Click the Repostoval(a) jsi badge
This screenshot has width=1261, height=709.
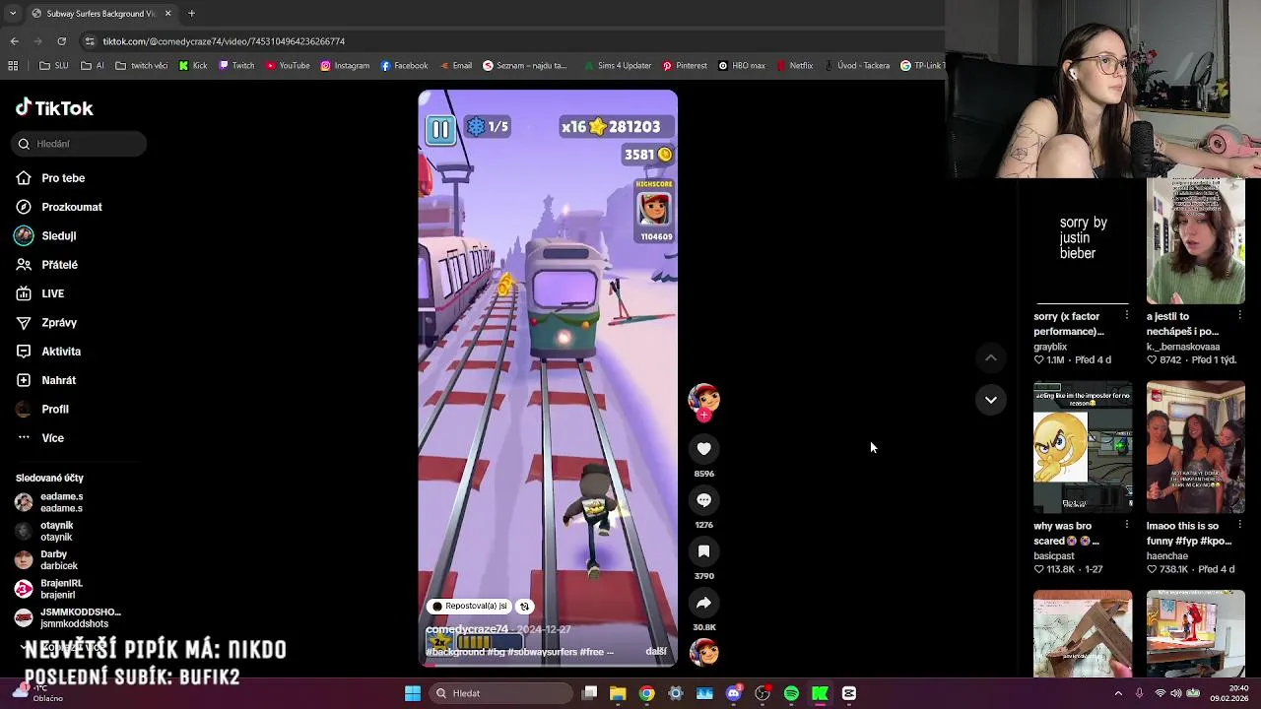click(x=470, y=607)
